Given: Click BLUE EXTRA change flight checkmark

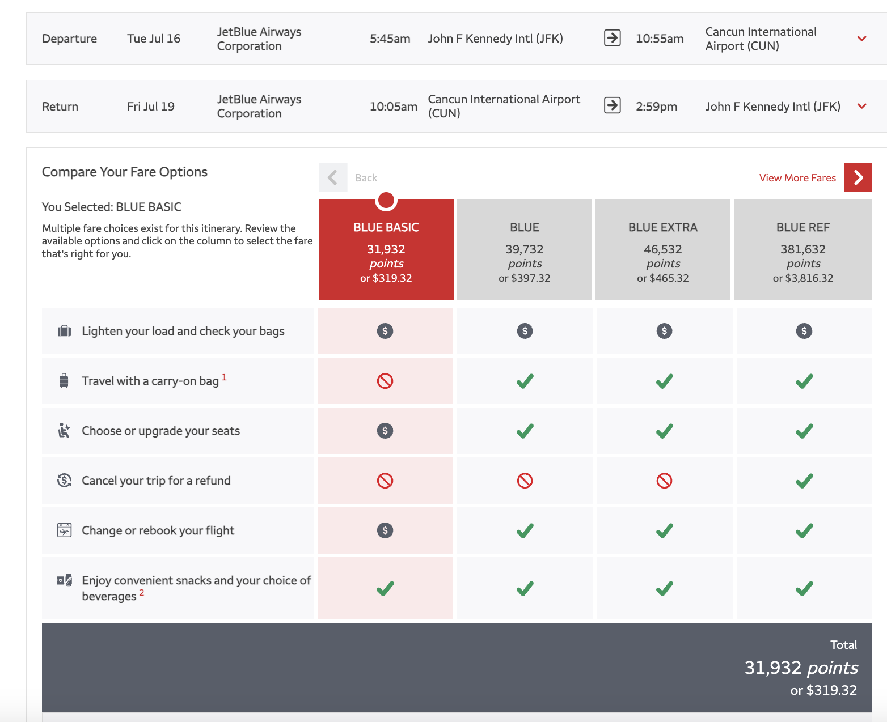Looking at the screenshot, I should (x=664, y=530).
